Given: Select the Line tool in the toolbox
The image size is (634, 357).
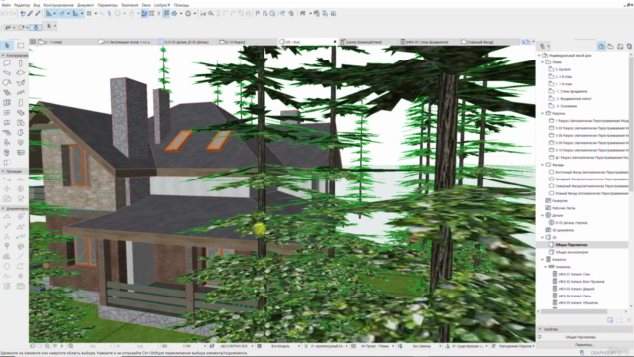Looking at the screenshot, I should click(x=20, y=256).
